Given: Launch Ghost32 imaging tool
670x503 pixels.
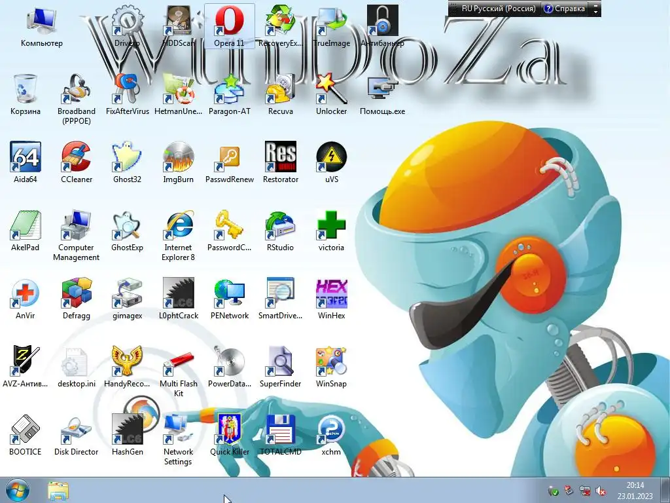Looking at the screenshot, I should click(128, 162).
